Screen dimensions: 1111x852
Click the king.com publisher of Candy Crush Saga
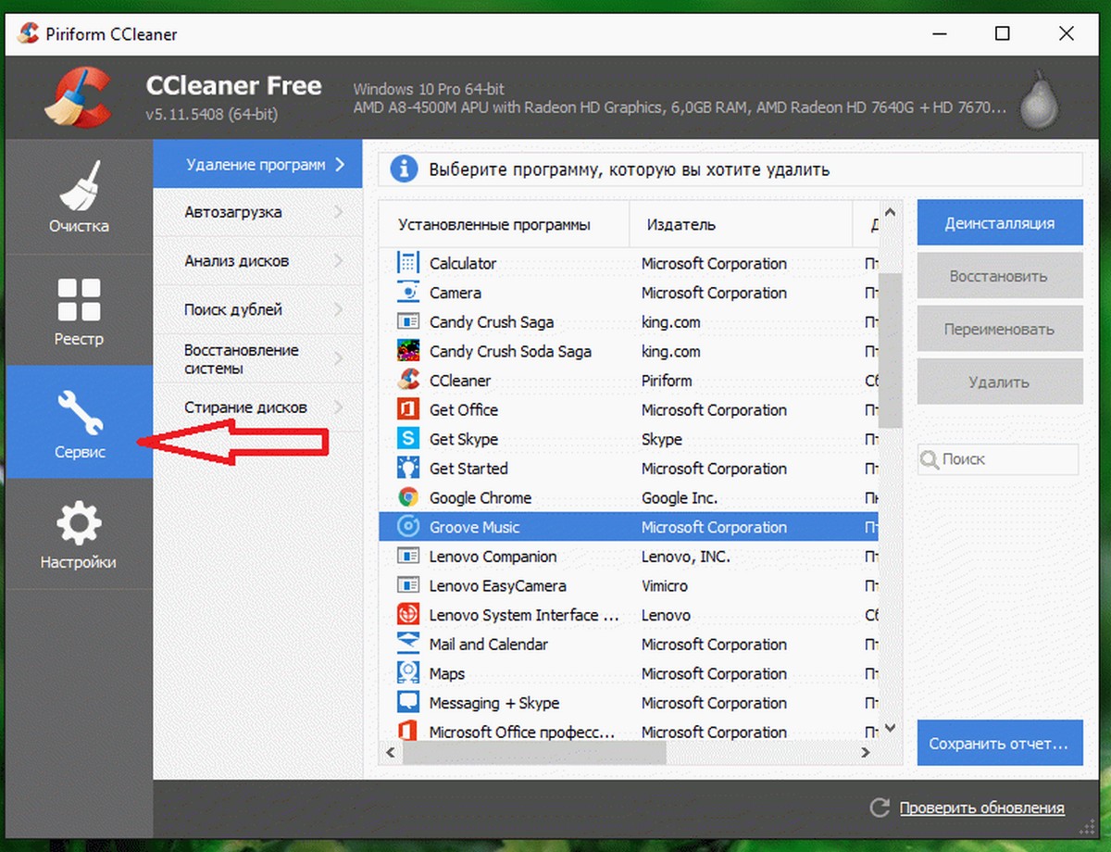pyautogui.click(x=671, y=322)
